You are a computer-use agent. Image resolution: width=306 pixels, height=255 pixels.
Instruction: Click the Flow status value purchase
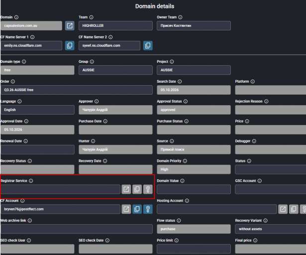194,229
